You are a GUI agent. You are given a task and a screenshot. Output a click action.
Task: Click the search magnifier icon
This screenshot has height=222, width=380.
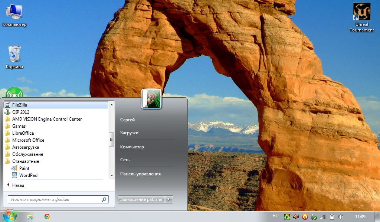tap(104, 199)
